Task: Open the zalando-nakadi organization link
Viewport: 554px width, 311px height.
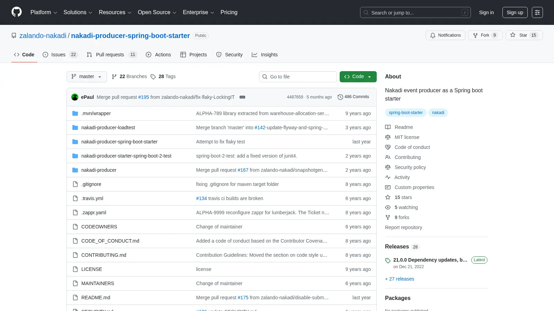Action: pyautogui.click(x=43, y=36)
